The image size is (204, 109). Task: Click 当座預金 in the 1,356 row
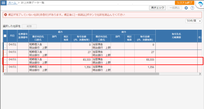98,67
